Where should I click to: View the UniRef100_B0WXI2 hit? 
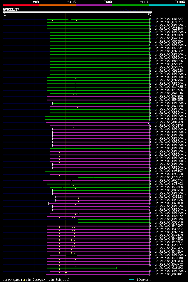coord(169,265)
